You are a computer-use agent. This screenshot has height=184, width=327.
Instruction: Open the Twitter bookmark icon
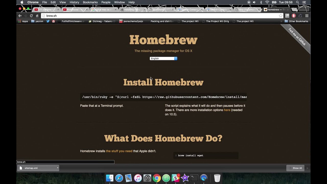[x=48, y=21]
